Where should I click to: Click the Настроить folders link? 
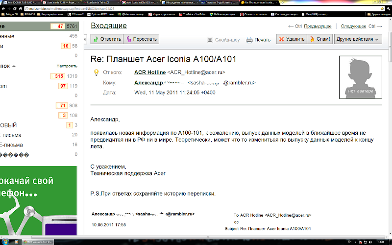click(x=67, y=66)
